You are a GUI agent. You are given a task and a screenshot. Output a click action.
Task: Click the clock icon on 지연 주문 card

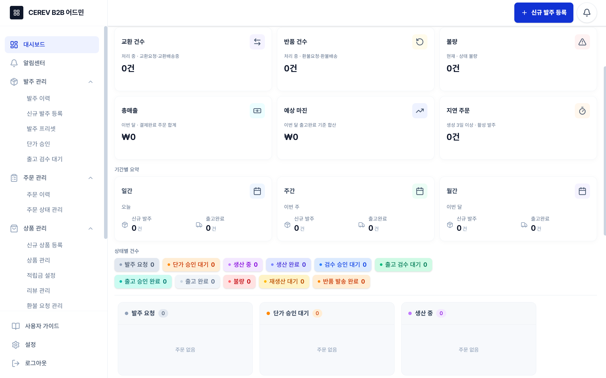[582, 111]
